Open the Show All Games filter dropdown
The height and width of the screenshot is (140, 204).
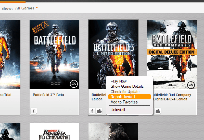coord(25,8)
